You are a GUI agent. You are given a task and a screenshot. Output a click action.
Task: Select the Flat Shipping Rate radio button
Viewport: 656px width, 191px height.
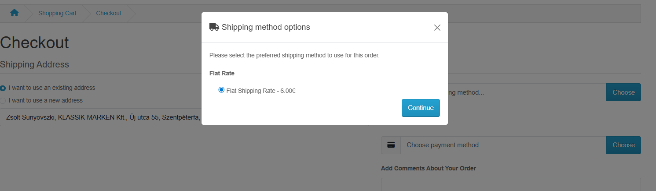tap(221, 90)
